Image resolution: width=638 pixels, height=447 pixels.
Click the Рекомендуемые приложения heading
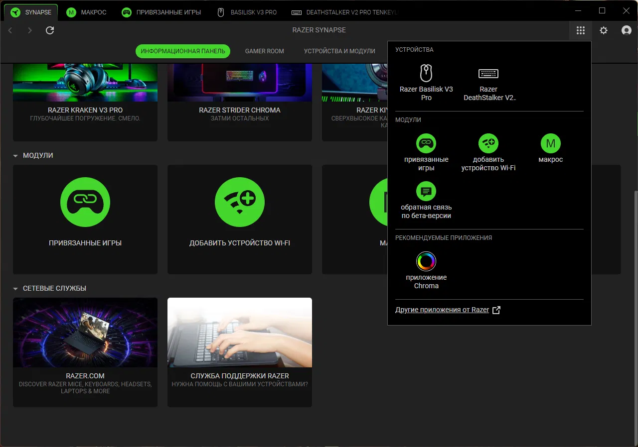click(444, 238)
